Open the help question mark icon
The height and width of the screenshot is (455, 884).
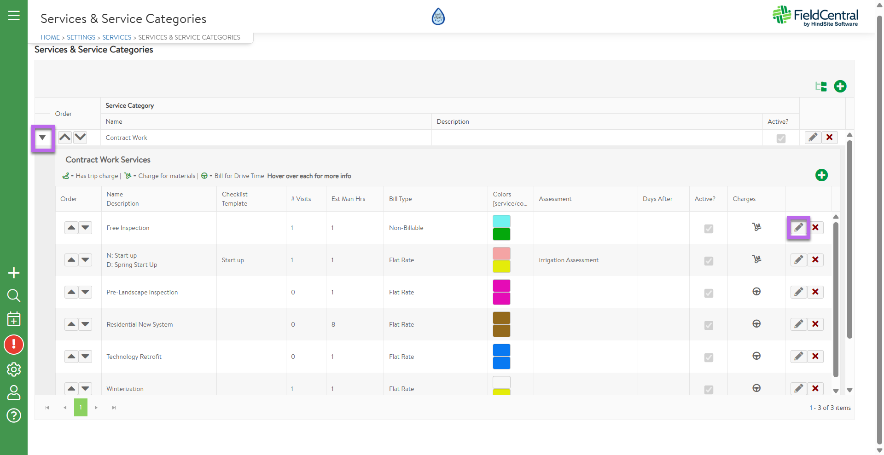coord(14,415)
